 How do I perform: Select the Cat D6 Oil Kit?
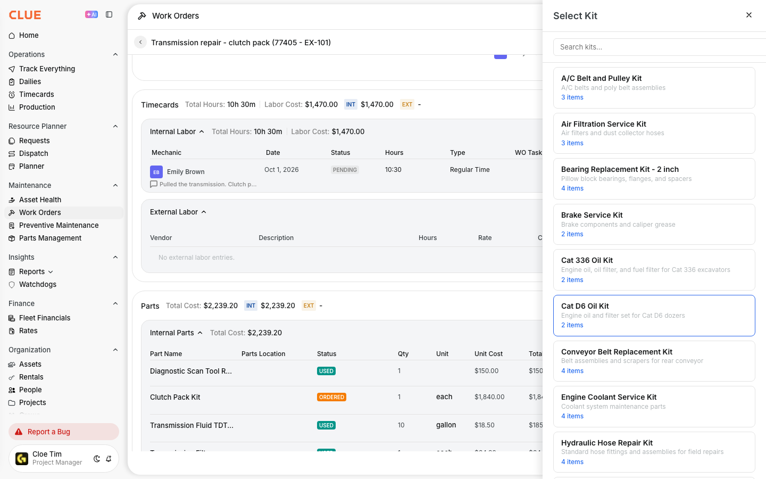click(x=654, y=316)
